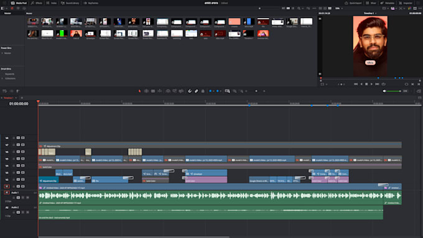
Task: Click the Full Extent Zoom icon
Action: click(228, 91)
